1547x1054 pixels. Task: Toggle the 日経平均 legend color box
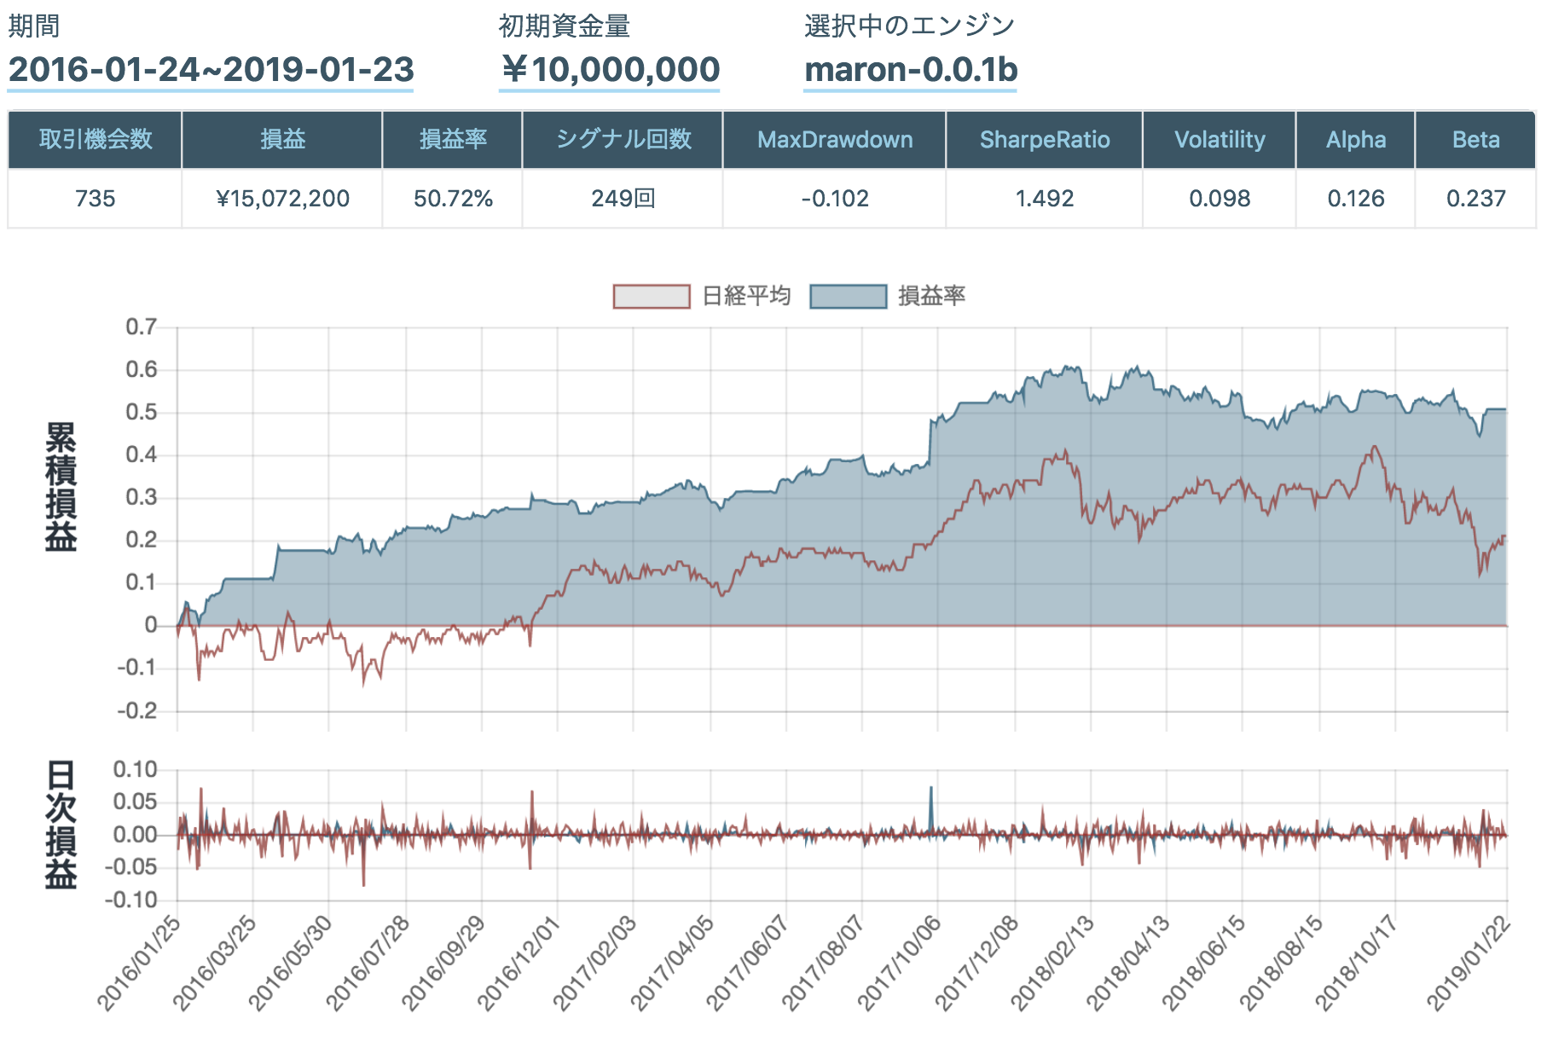652,296
